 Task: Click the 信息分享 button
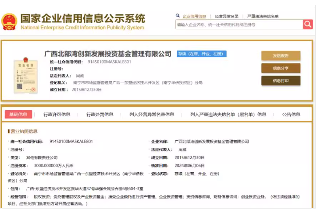281,68
